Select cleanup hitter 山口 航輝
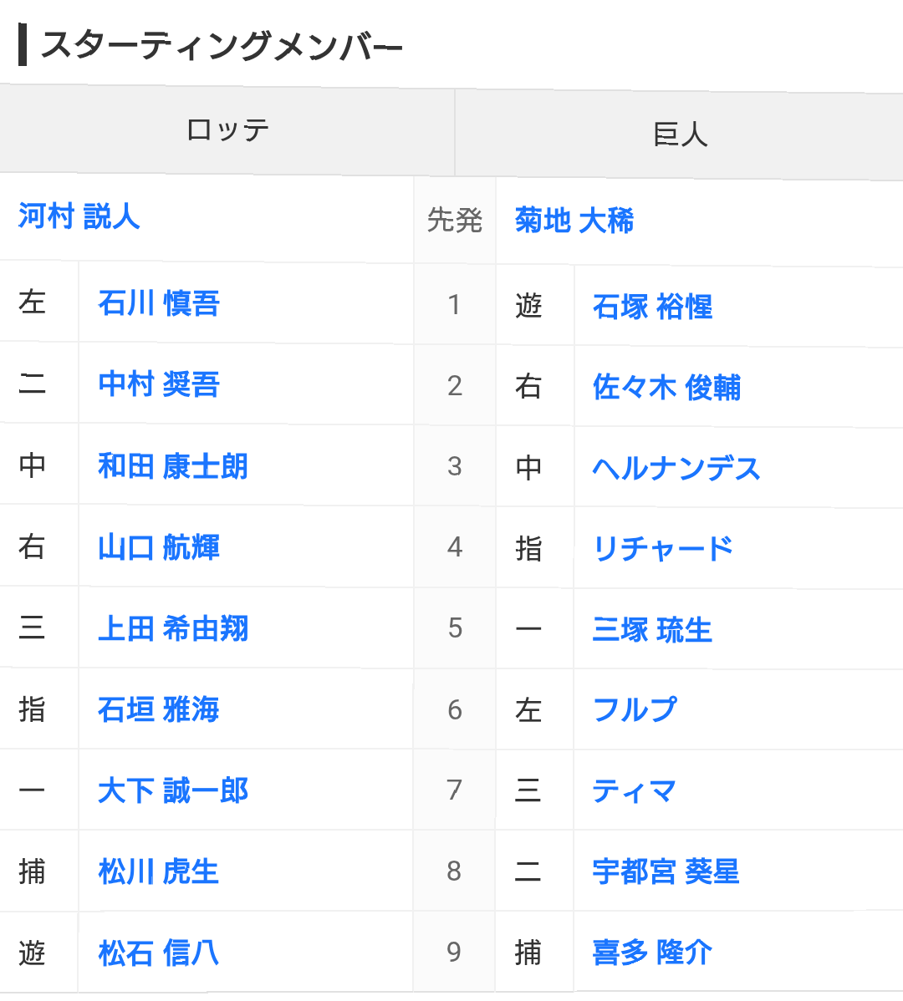 [159, 548]
